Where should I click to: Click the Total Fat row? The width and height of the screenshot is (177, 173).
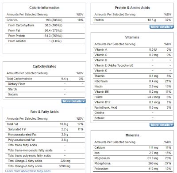tap(45, 124)
